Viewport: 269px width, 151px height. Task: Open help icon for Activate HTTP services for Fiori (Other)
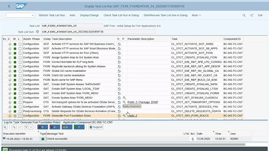[x=119, y=53]
